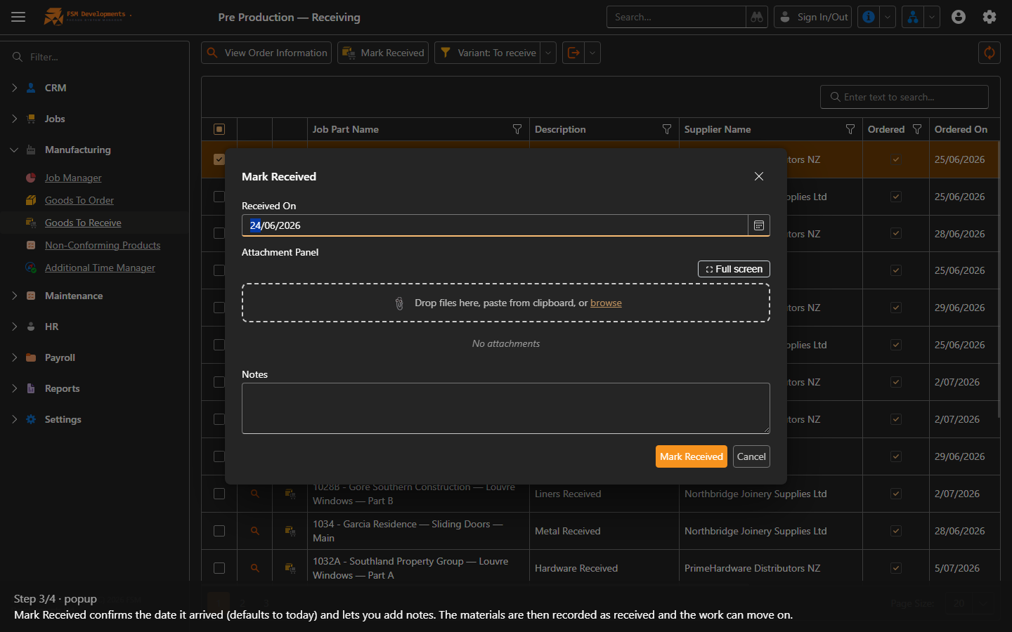Expand the HR tree section

[14, 327]
